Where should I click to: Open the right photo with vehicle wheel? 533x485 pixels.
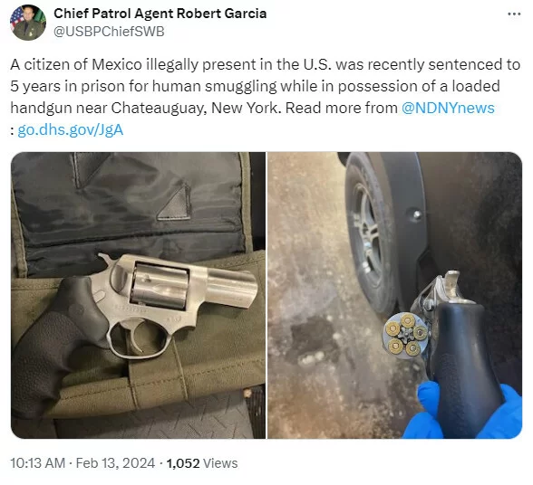(395, 295)
